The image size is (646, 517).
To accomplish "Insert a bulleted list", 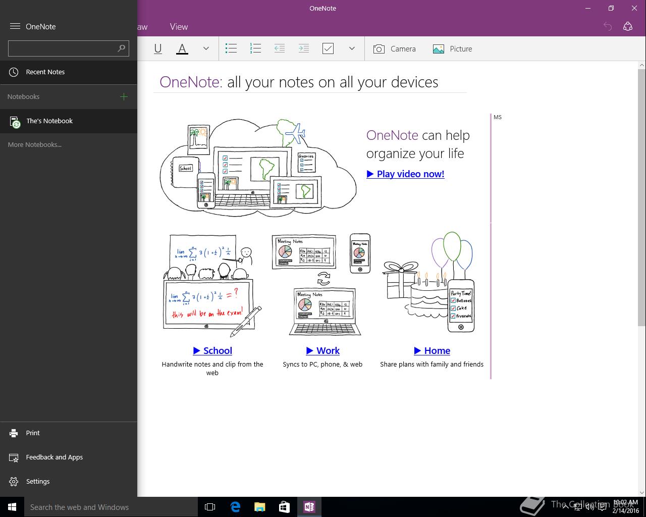I will point(231,49).
